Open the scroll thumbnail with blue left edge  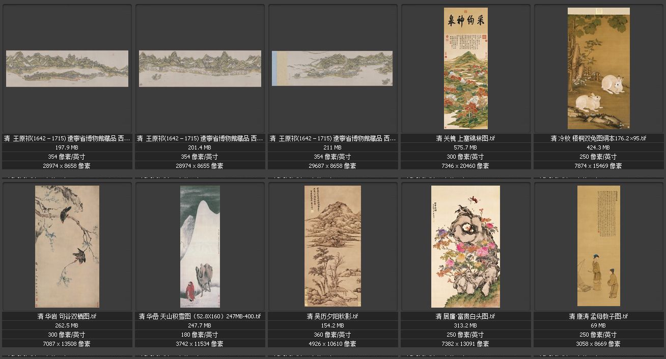(x=332, y=68)
